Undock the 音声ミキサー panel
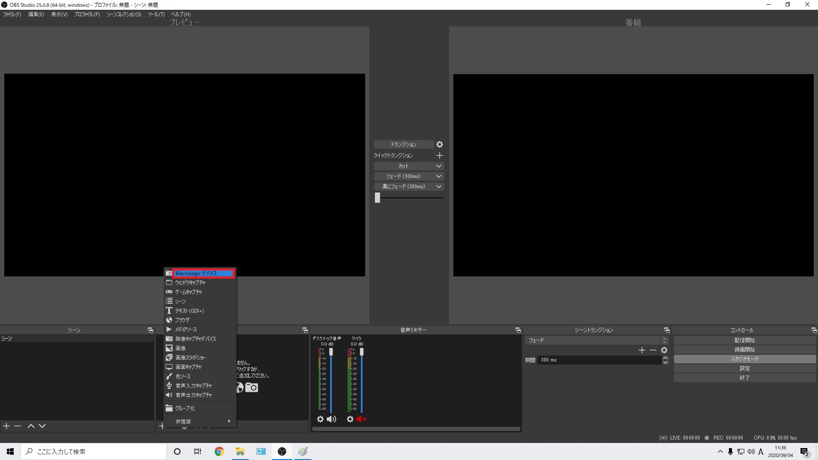 (x=518, y=330)
